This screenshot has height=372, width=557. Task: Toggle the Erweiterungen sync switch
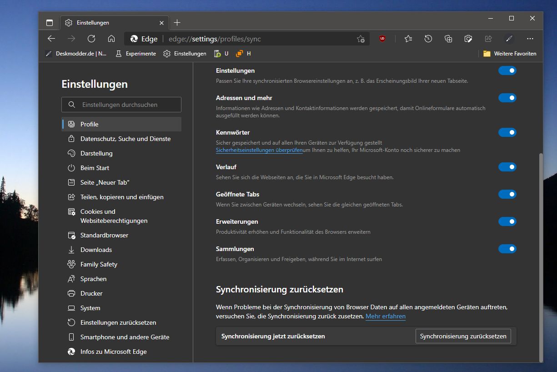pyautogui.click(x=507, y=221)
